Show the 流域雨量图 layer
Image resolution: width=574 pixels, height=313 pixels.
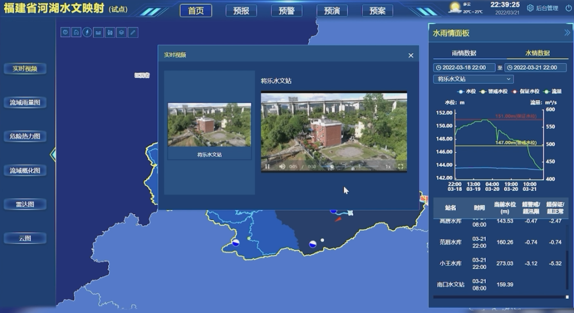pos(25,103)
